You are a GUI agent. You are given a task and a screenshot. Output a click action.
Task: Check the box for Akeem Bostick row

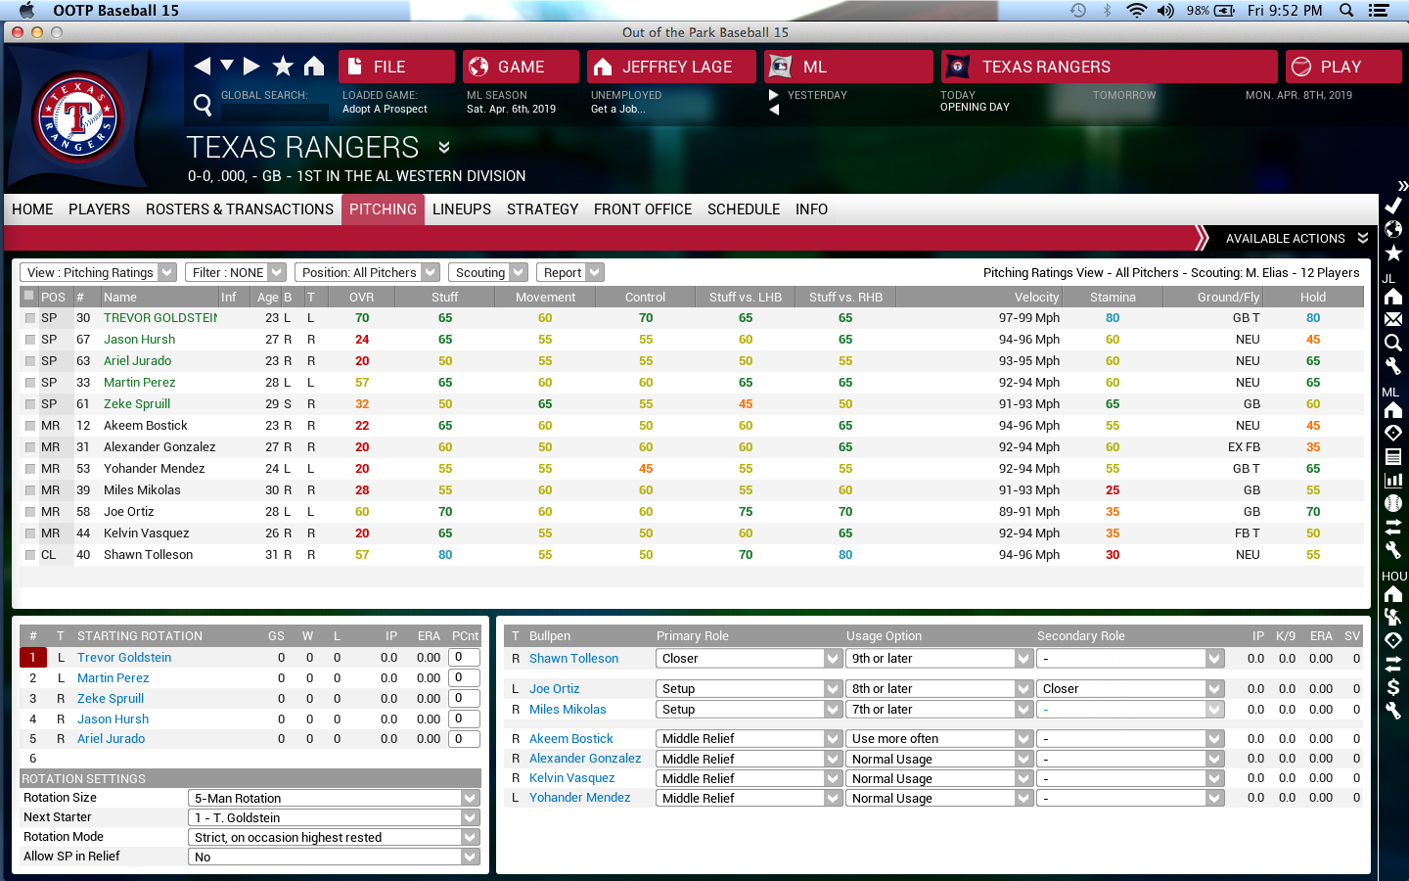(30, 426)
